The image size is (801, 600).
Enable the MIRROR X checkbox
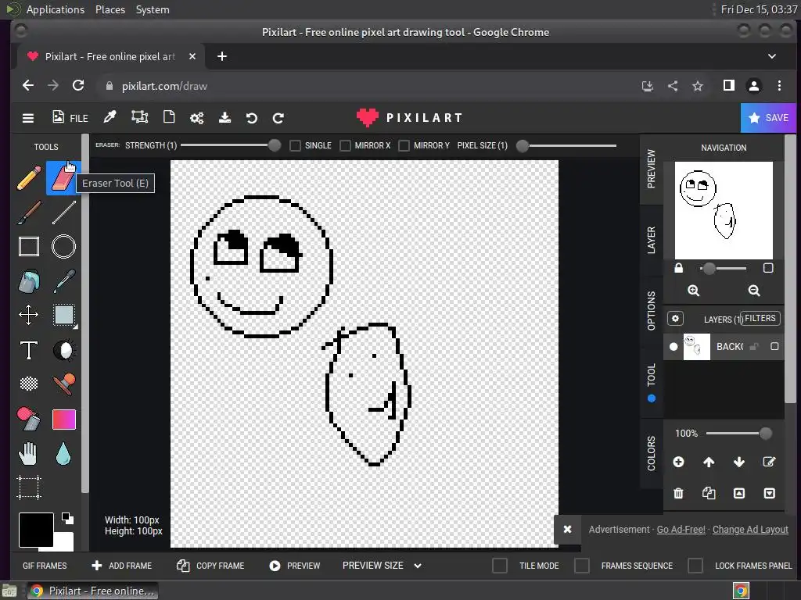click(345, 146)
